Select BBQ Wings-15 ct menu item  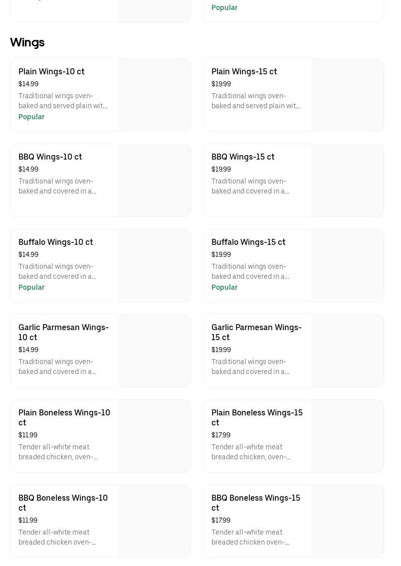point(243,157)
